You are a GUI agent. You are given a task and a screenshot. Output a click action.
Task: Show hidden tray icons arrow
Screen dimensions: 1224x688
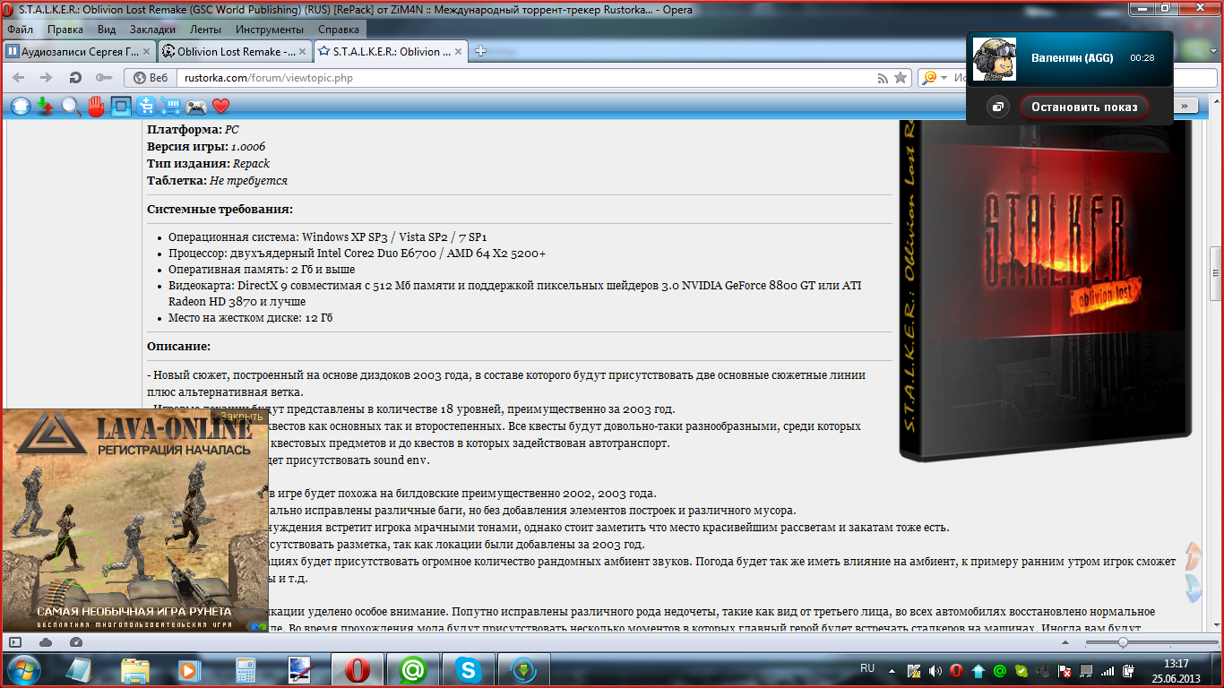click(893, 670)
